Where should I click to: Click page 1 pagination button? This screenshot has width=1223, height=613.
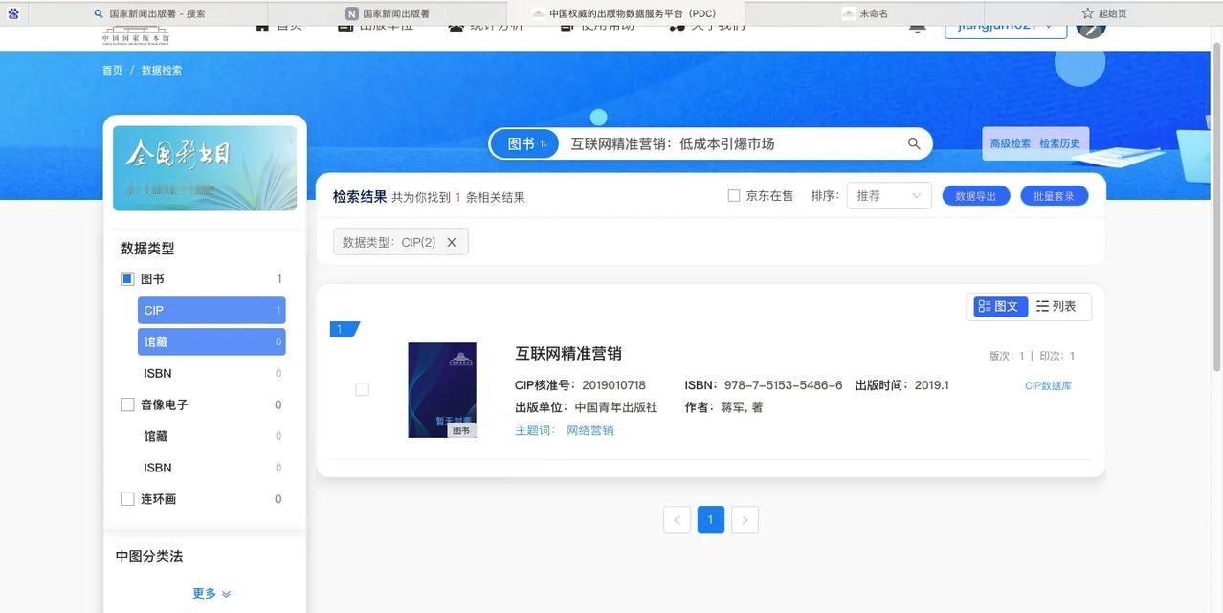710,520
